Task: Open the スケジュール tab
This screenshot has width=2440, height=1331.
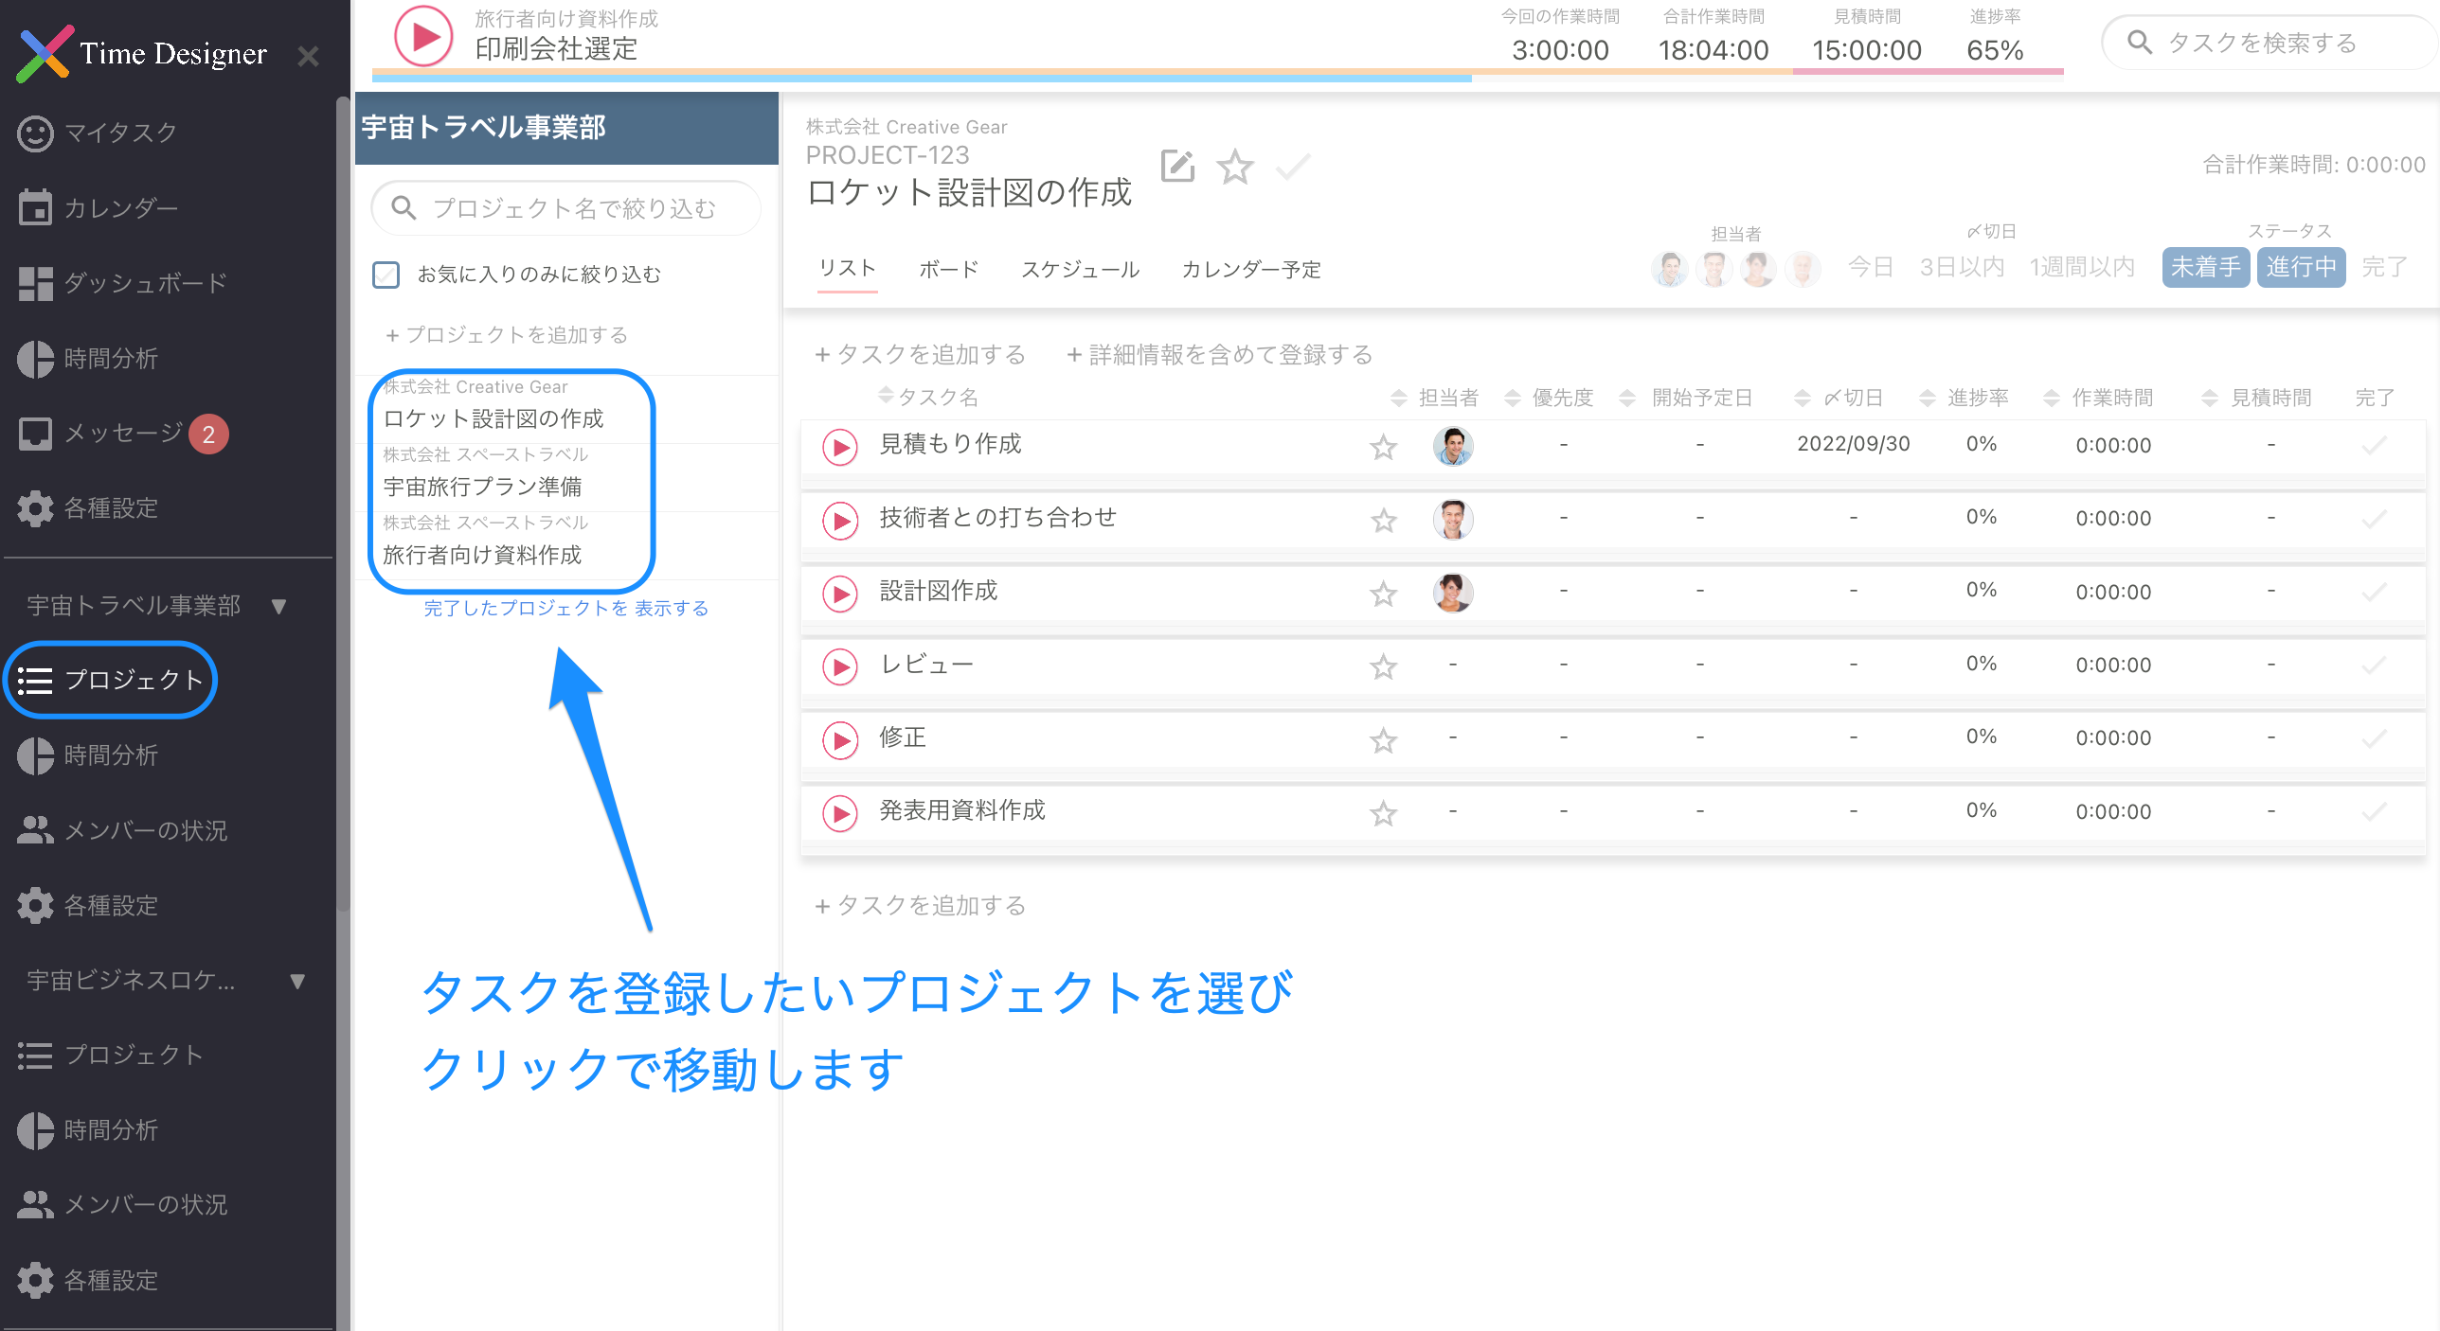Action: tap(1081, 269)
